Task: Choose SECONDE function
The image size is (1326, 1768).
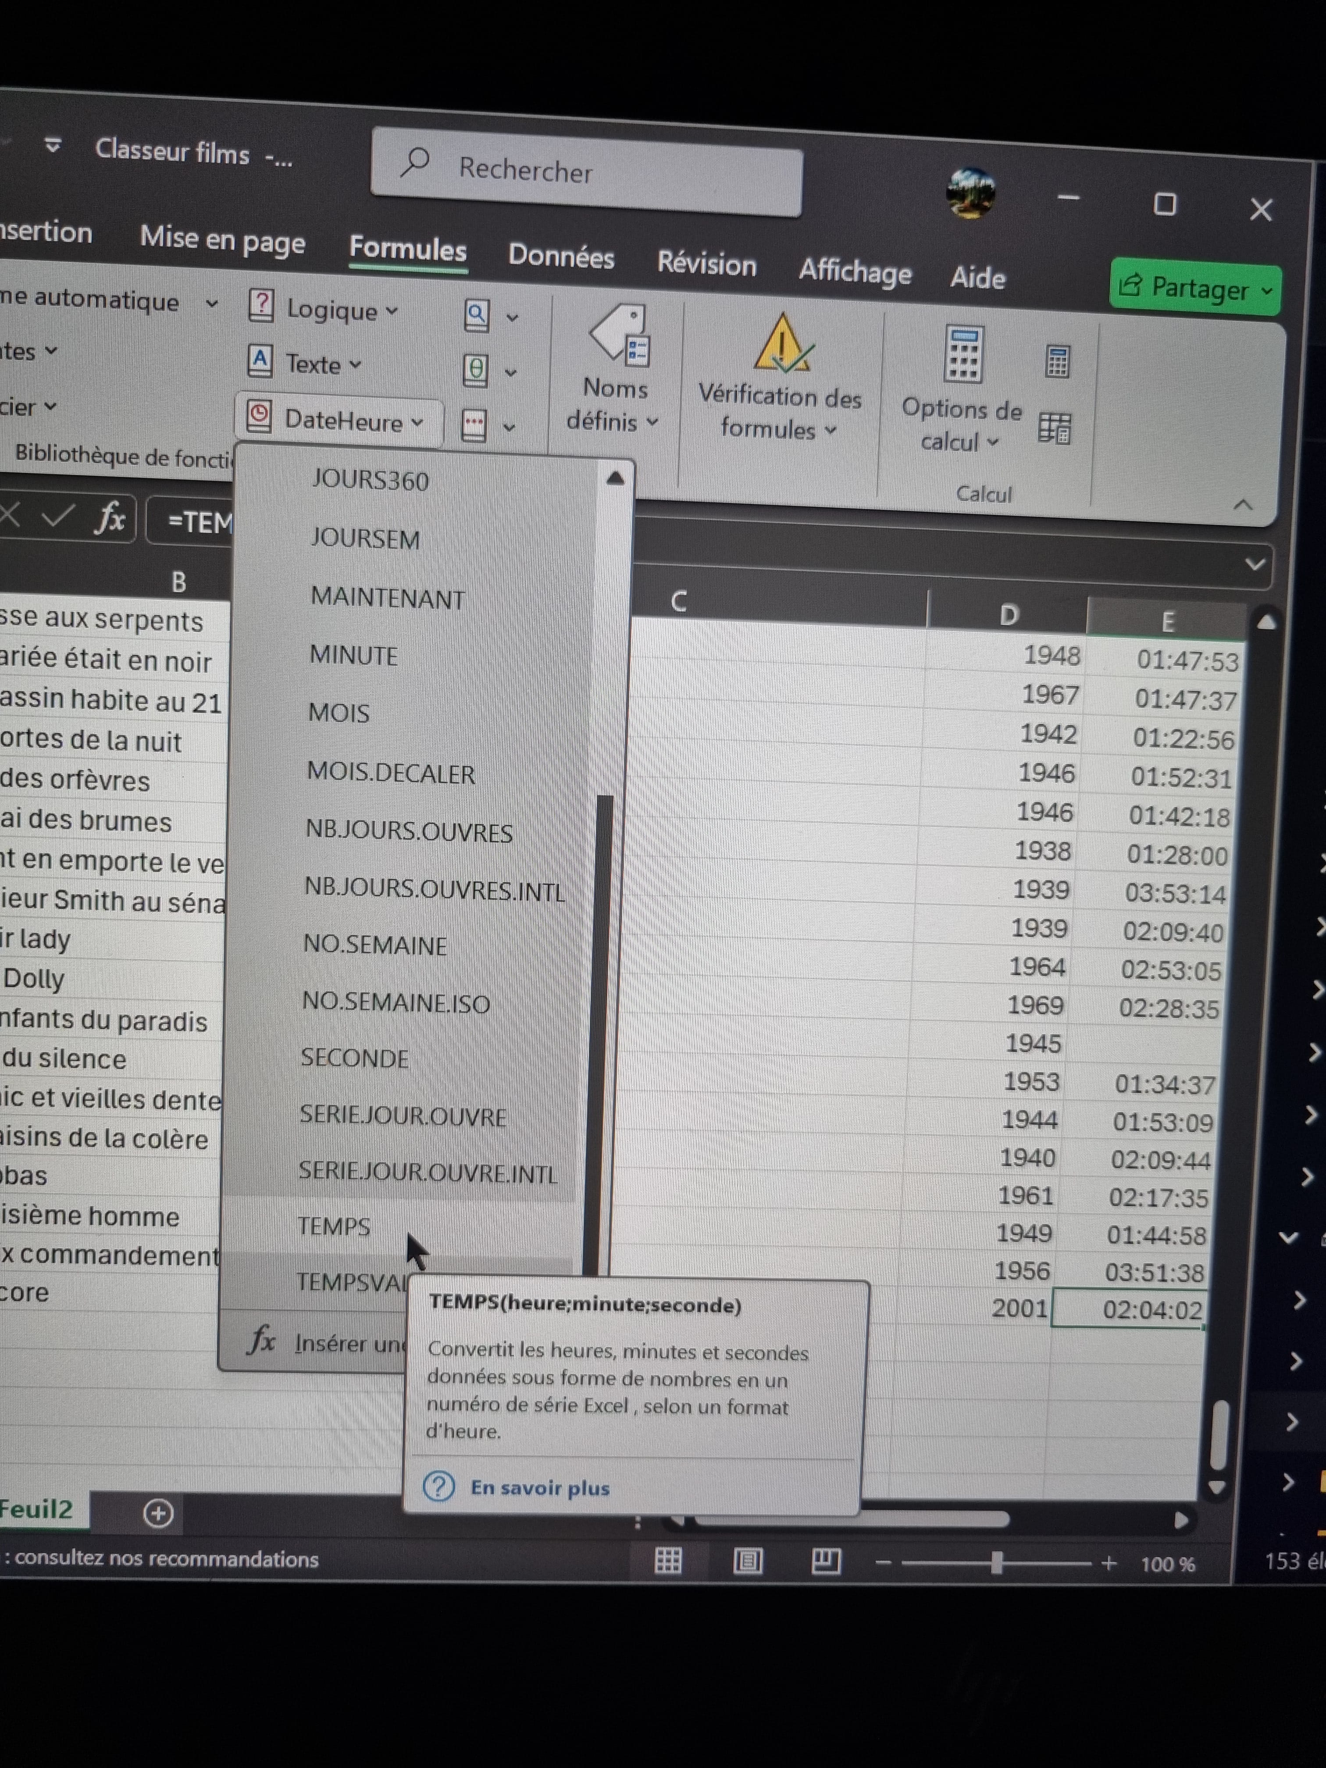Action: (x=354, y=1058)
